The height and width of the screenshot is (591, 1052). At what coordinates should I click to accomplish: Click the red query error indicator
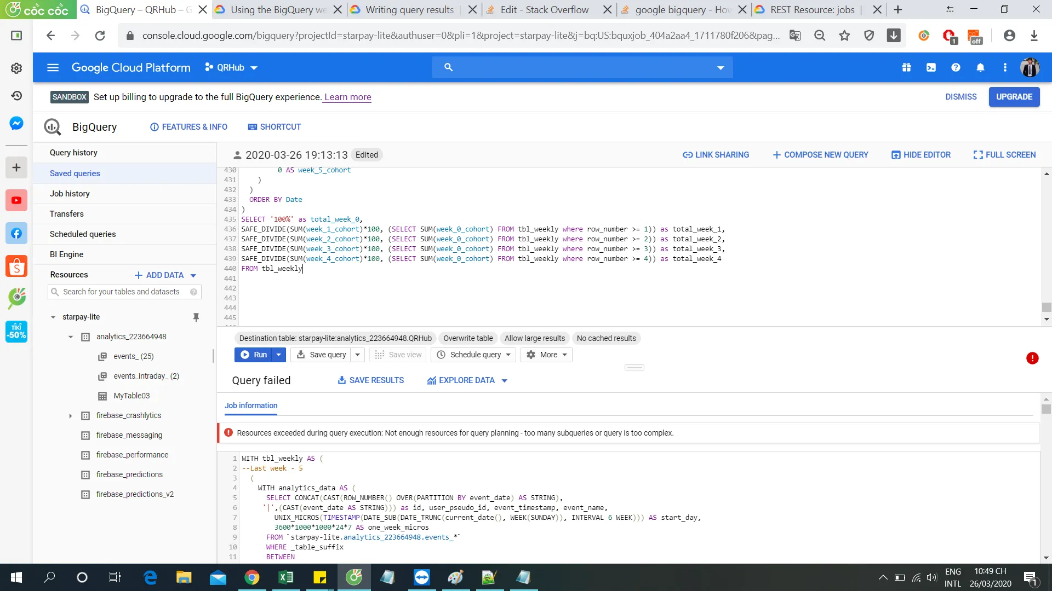1032,358
